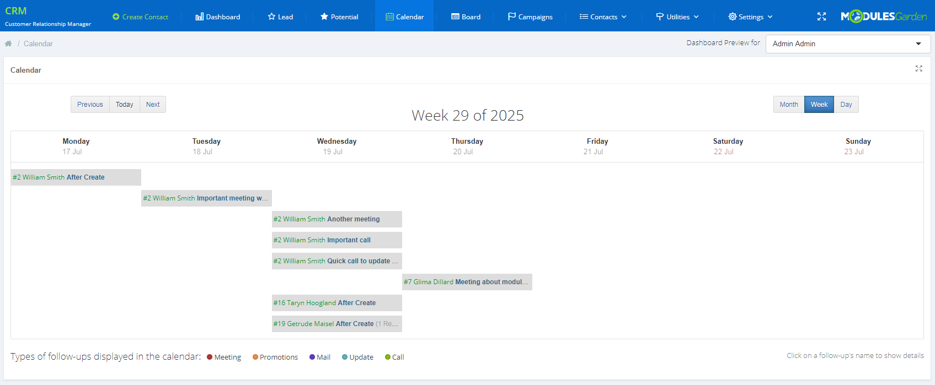Click the red Meeting legend dot
Image resolution: width=935 pixels, height=385 pixels.
[210, 357]
